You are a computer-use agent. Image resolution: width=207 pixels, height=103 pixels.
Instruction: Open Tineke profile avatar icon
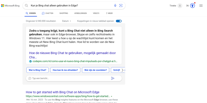coord(180,6)
